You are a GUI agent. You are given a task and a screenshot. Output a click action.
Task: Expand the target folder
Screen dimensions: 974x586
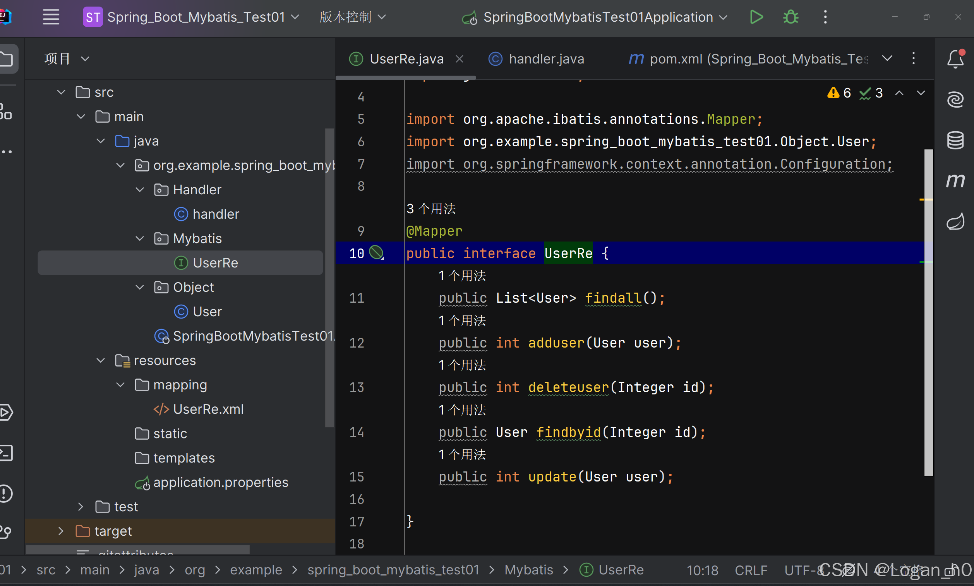[60, 531]
